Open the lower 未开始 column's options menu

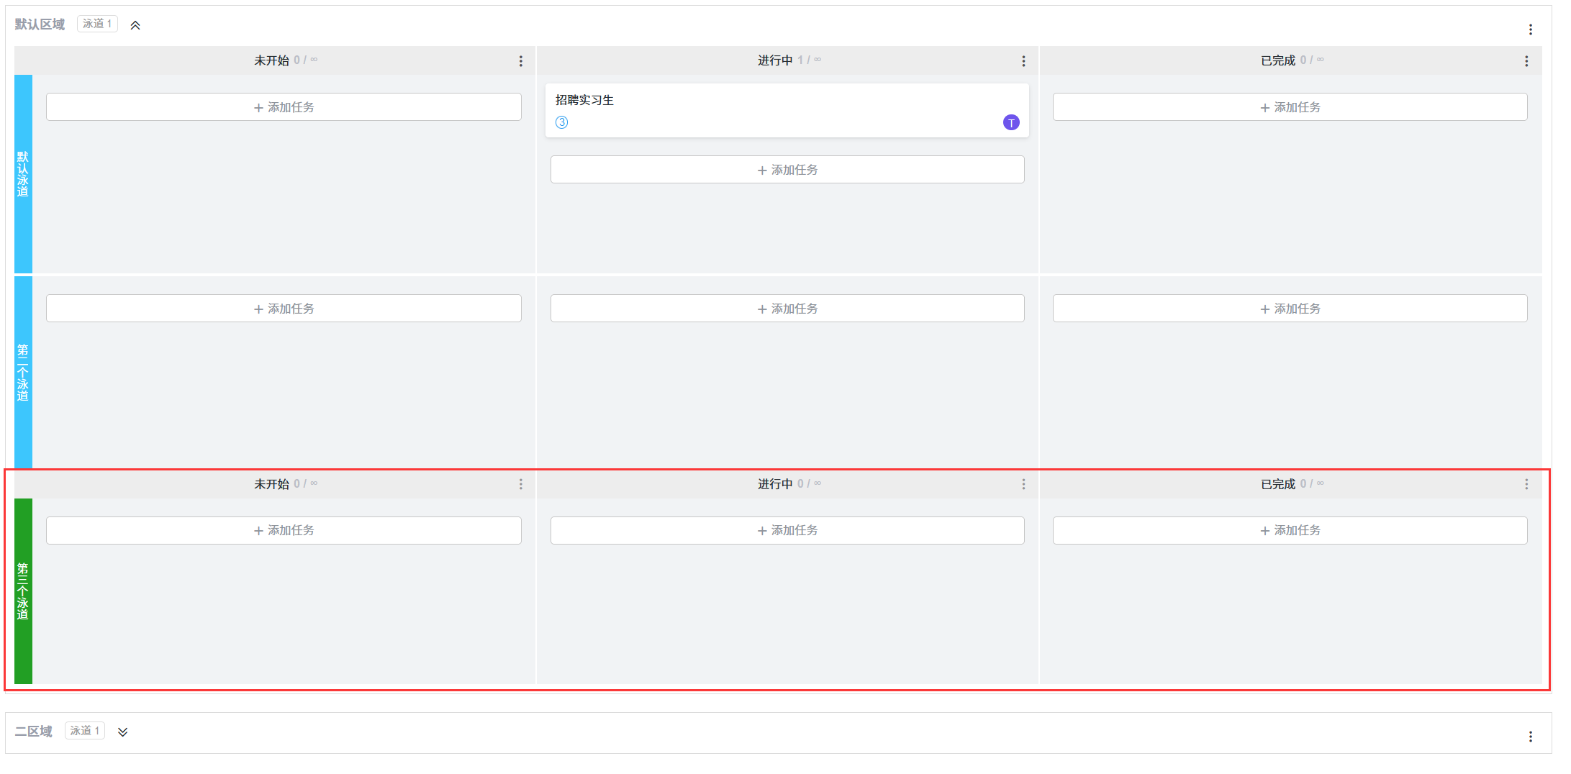coord(521,484)
